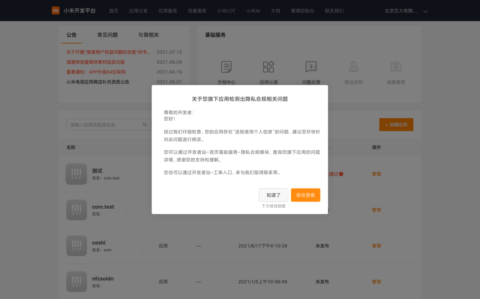Click the Xiaomi MI logo icon
This screenshot has height=299, width=480.
pos(55,10)
